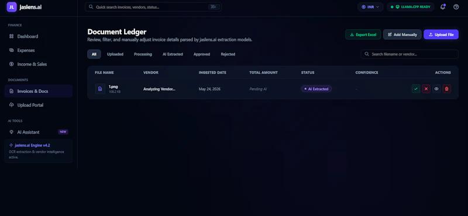The width and height of the screenshot is (468, 216).
Task: Click the Document Ledger heading
Action: coord(117,32)
